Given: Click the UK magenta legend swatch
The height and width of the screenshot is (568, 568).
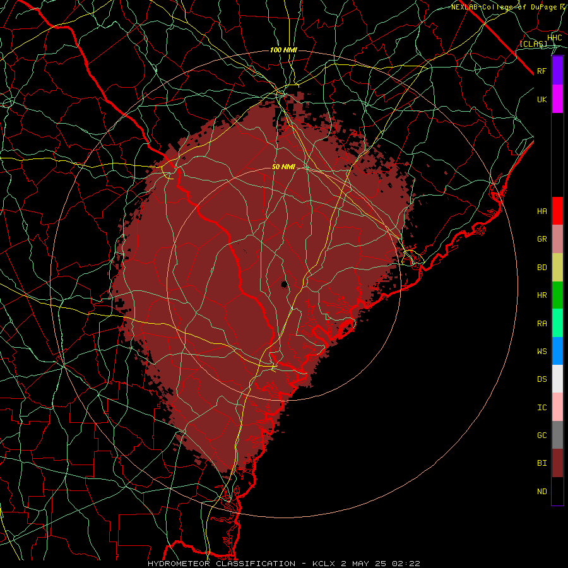Looking at the screenshot, I should click(x=557, y=99).
